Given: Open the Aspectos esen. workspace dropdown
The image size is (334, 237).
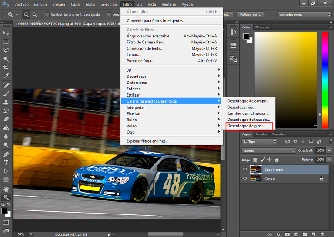Looking at the screenshot, I should pos(304,15).
